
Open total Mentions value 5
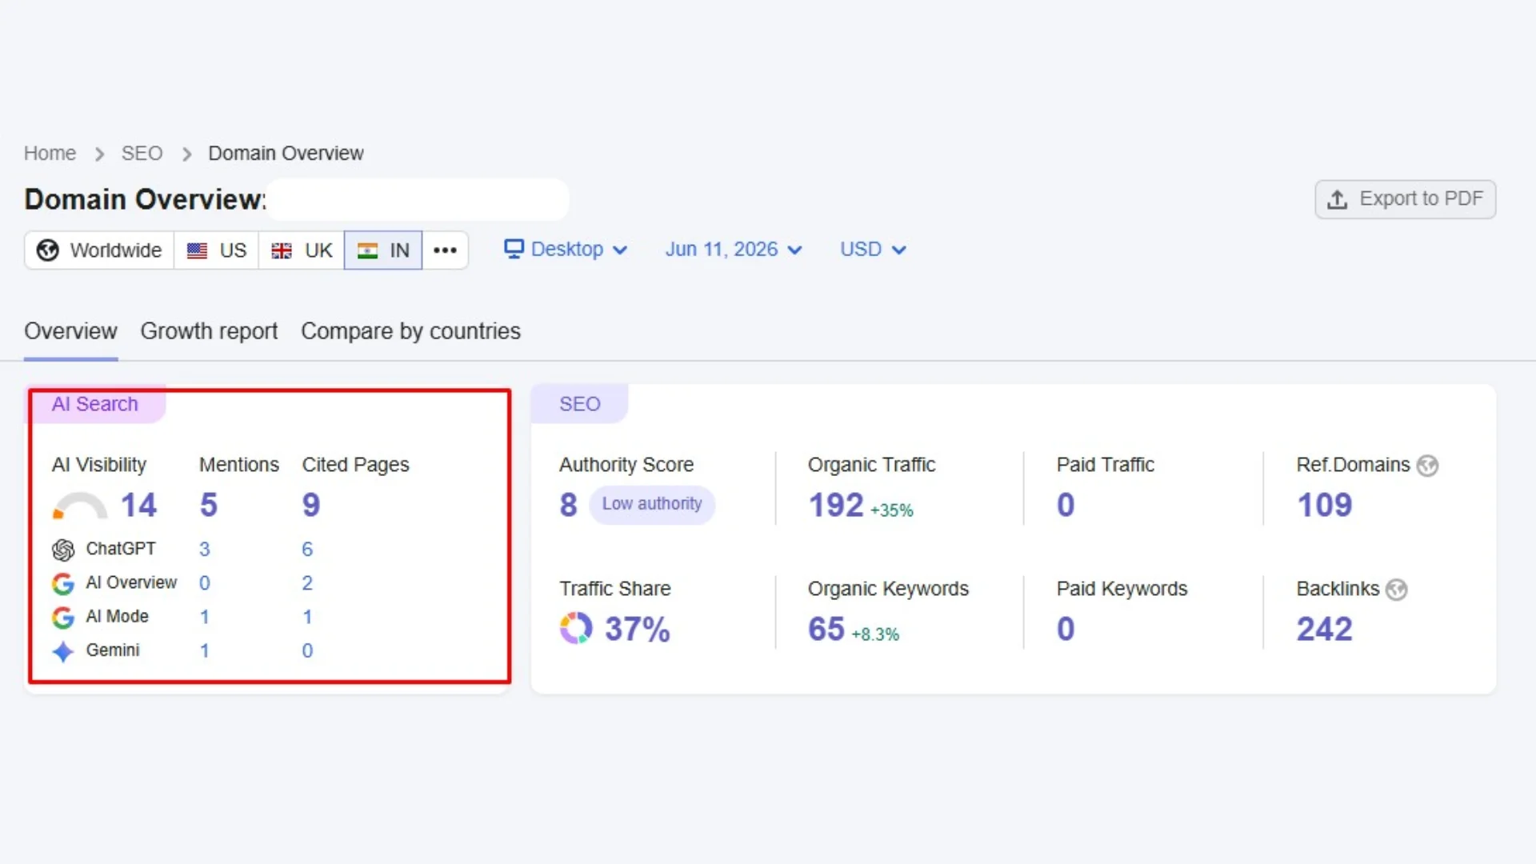[x=209, y=505]
